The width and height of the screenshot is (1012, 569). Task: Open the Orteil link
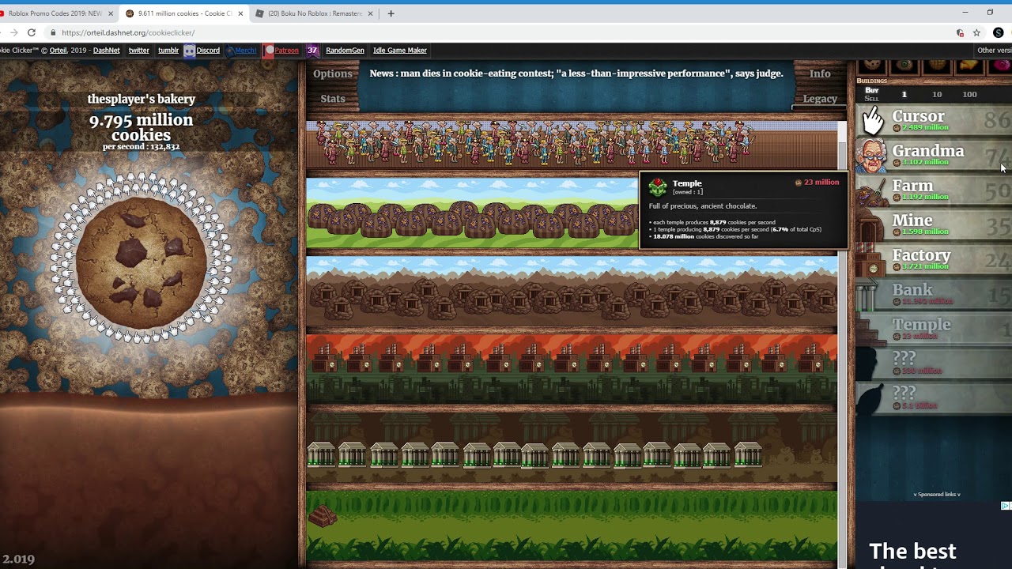[x=59, y=50]
